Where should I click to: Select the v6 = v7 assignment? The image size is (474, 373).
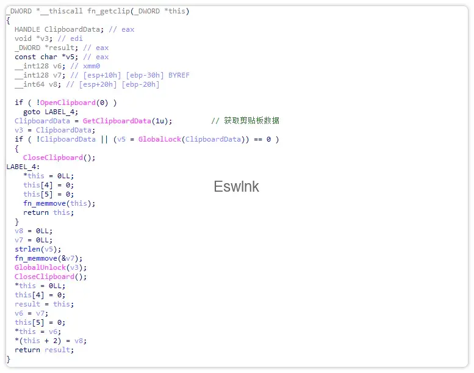click(32, 313)
